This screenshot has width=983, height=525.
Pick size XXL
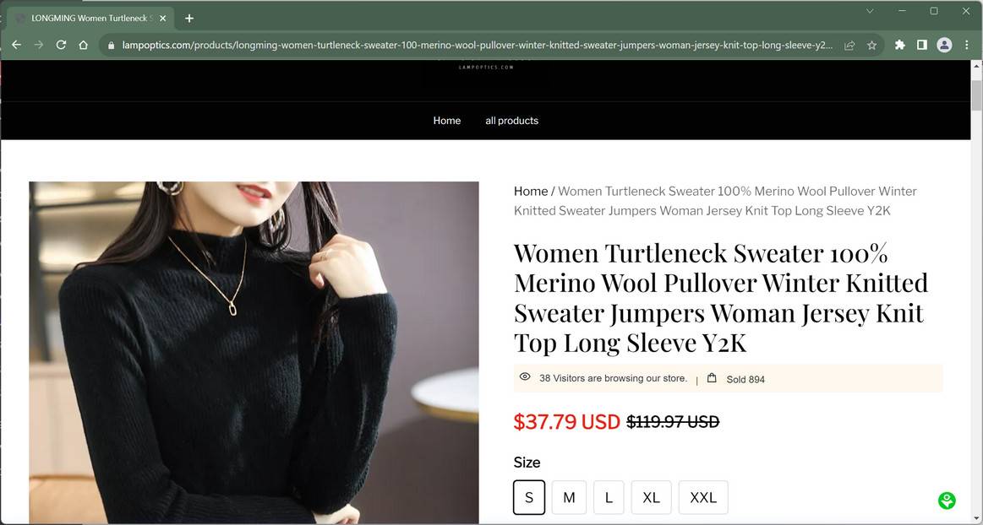tap(702, 497)
